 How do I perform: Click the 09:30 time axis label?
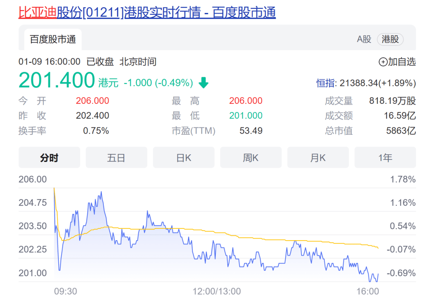click(x=65, y=291)
